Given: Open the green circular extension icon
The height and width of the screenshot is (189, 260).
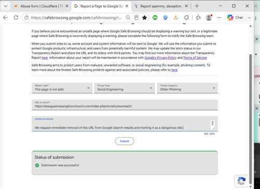Looking at the screenshot, I should pyautogui.click(x=155, y=18).
